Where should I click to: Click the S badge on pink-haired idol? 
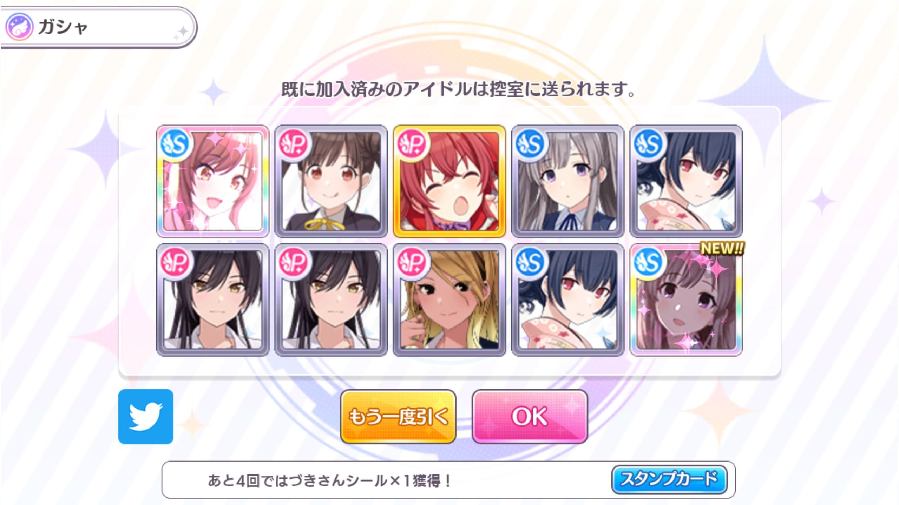click(x=175, y=144)
